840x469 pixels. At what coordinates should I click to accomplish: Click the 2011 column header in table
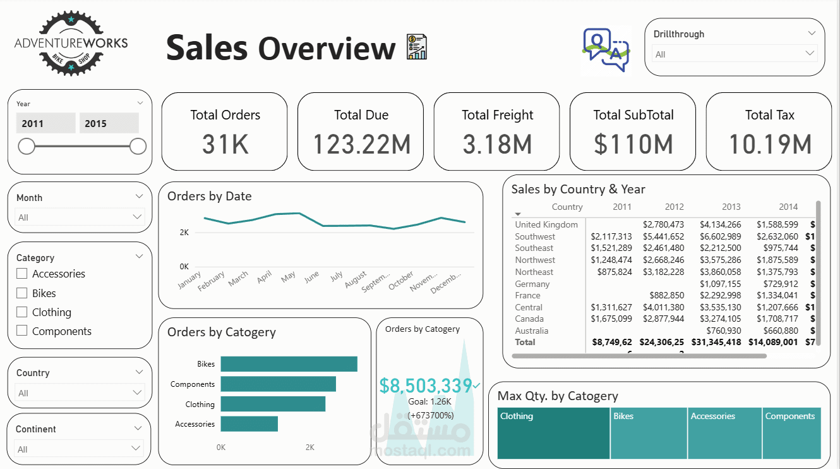622,207
